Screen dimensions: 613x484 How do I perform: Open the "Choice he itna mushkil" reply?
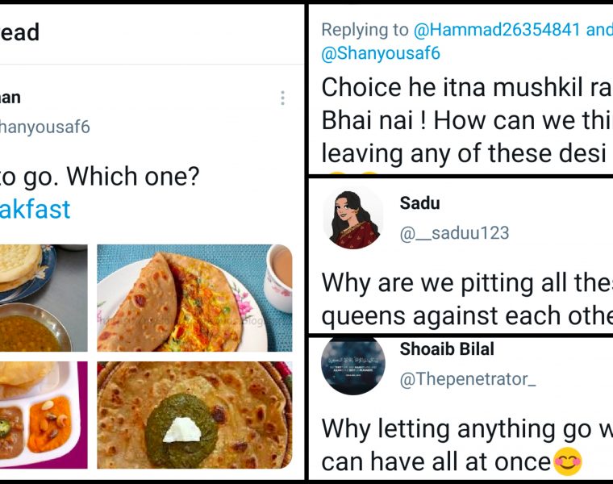pos(466,120)
